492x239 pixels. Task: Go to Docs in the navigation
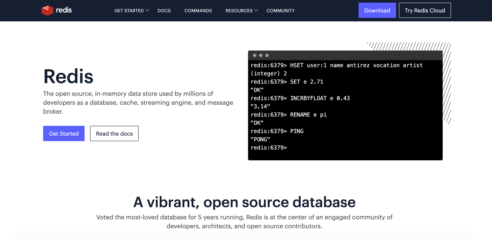[x=164, y=11]
